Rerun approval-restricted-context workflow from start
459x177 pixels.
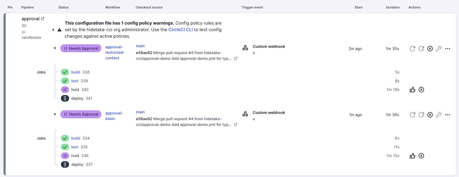[x=413, y=49]
